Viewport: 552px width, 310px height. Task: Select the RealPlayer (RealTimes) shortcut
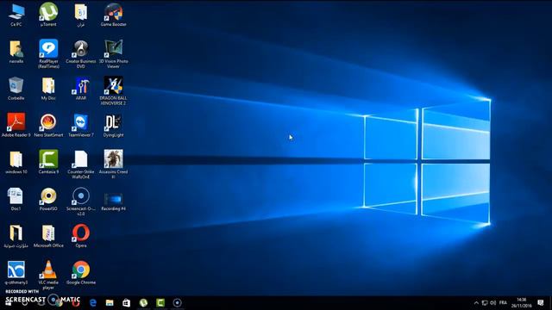pyautogui.click(x=48, y=53)
